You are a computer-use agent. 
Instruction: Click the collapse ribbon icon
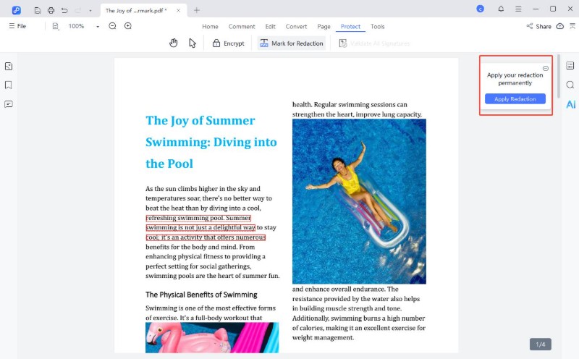[572, 26]
